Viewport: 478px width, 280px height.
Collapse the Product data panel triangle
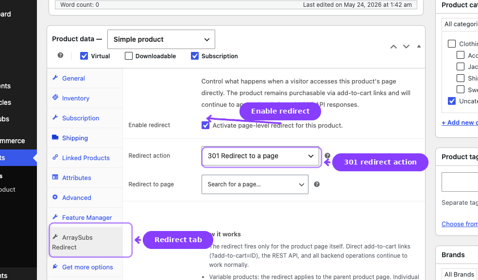coord(419,46)
